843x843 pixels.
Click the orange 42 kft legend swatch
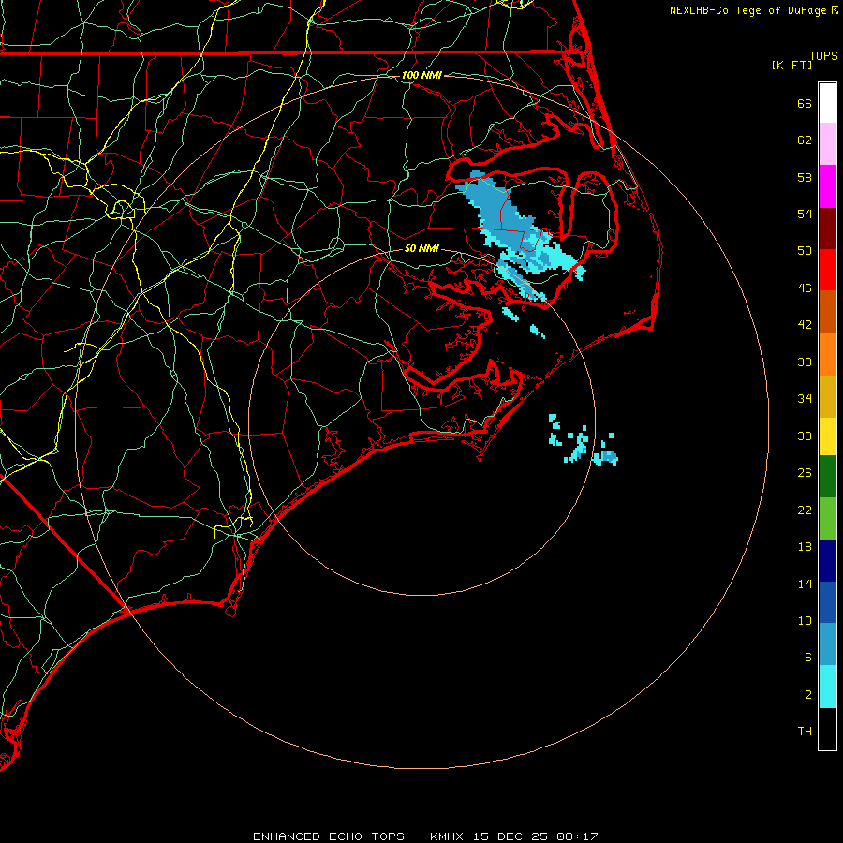[x=827, y=354]
